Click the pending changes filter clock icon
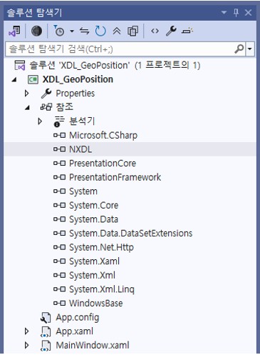 (x=58, y=31)
